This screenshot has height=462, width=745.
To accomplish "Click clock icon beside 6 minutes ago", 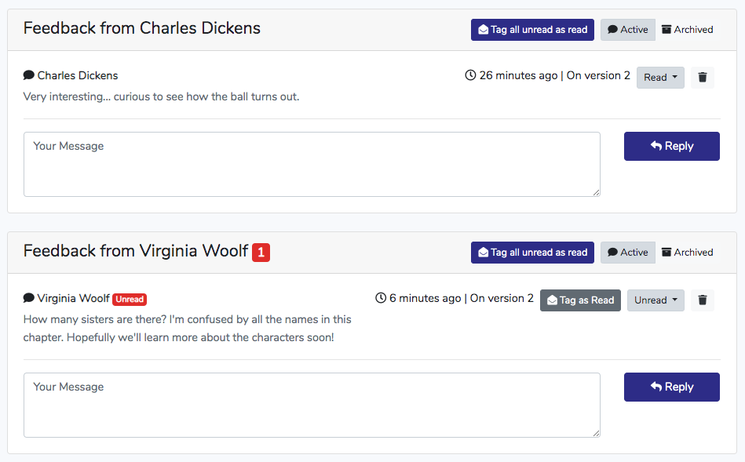I will click(381, 298).
